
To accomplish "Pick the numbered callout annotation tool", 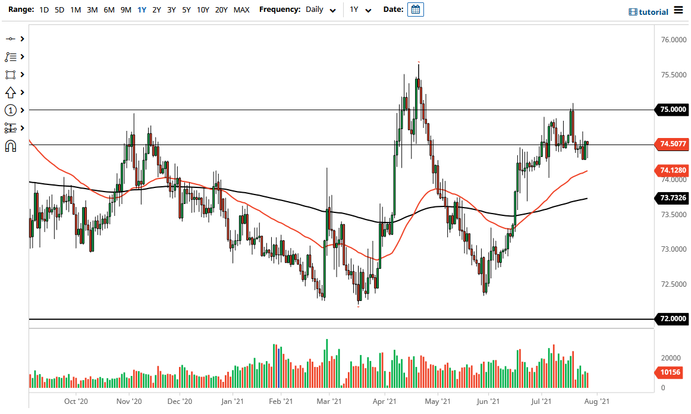I will [11, 110].
